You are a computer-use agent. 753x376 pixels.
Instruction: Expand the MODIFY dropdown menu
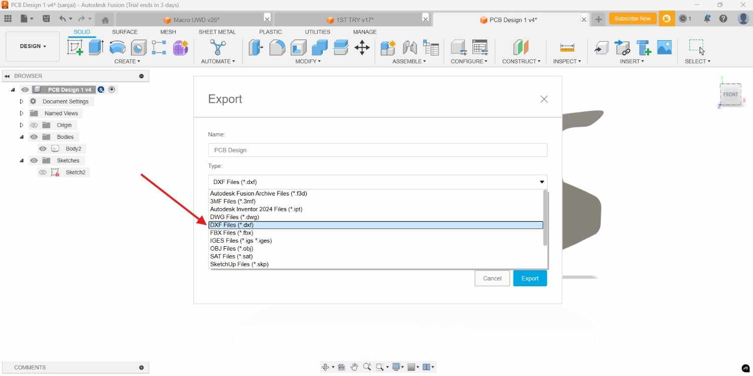[309, 61]
